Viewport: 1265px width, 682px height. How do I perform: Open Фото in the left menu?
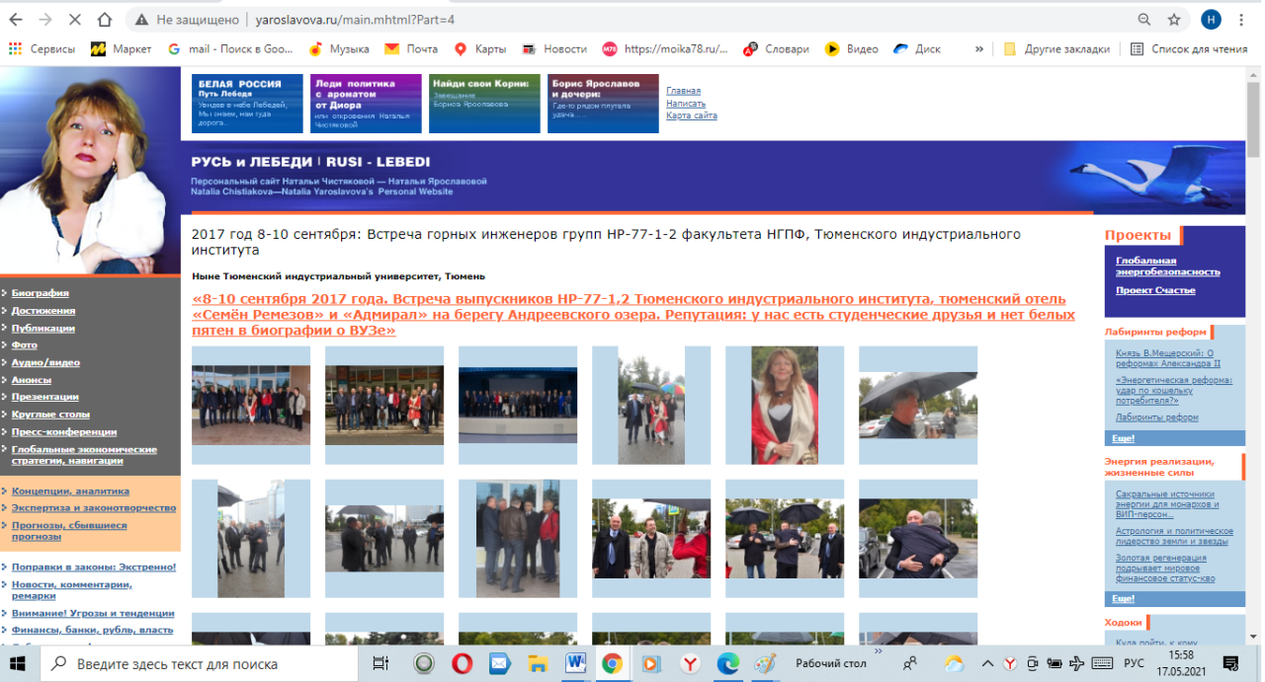24,345
